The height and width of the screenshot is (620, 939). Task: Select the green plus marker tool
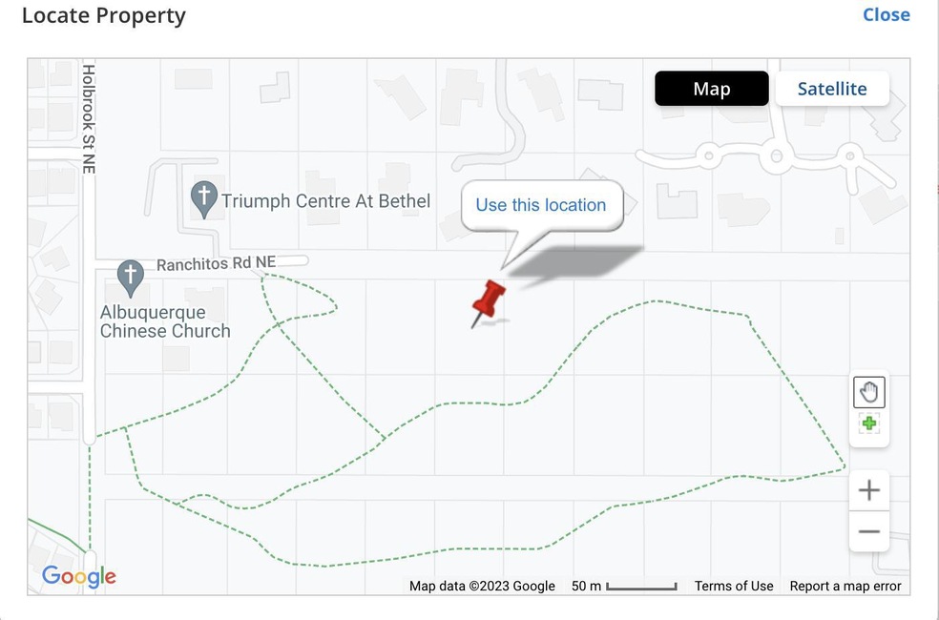click(869, 424)
